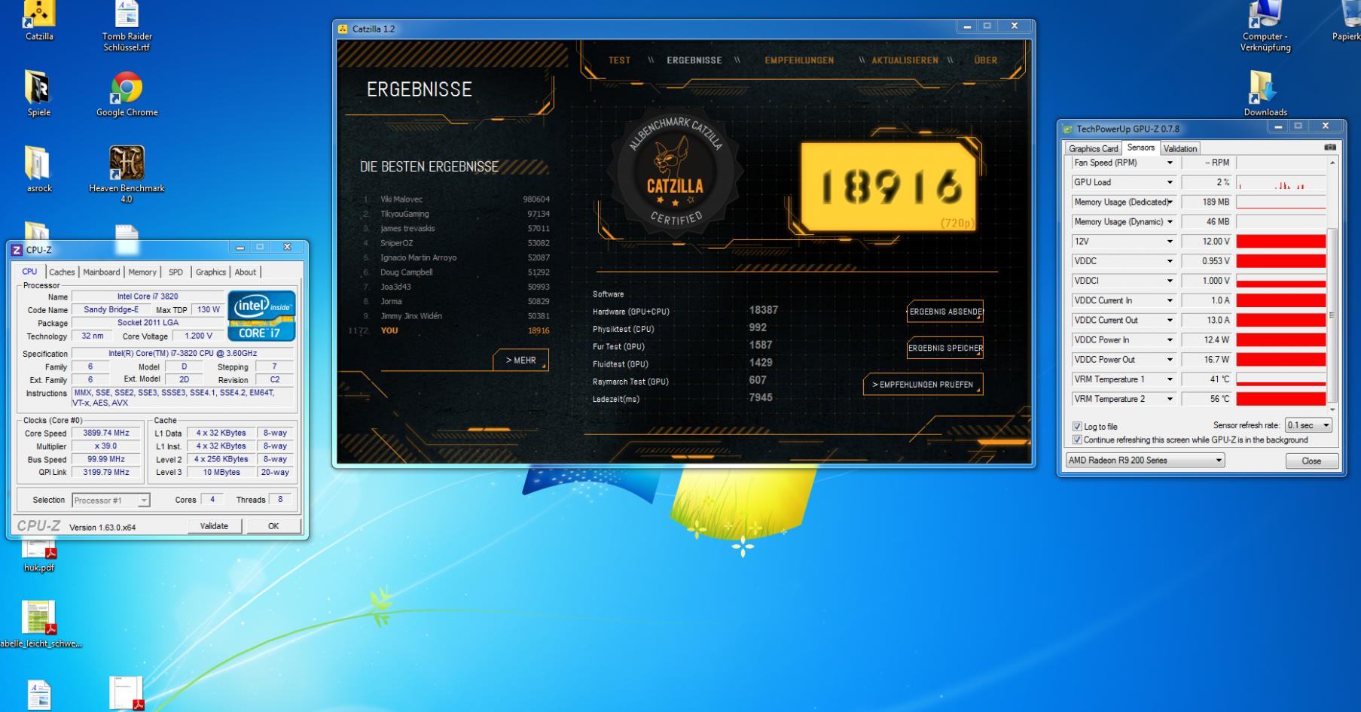Screen dimensions: 1361x712
Task: Click the MEHR button under best results
Action: [521, 361]
